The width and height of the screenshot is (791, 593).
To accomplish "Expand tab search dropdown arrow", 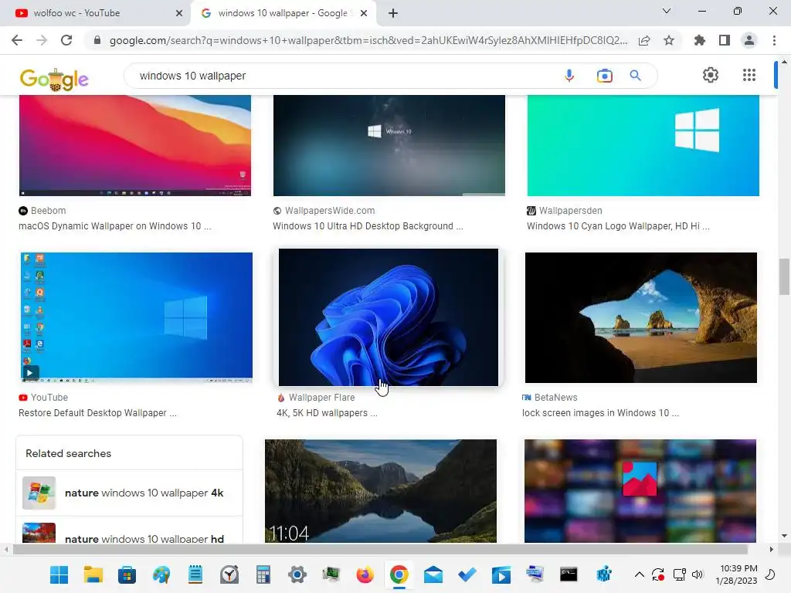I will pos(667,11).
